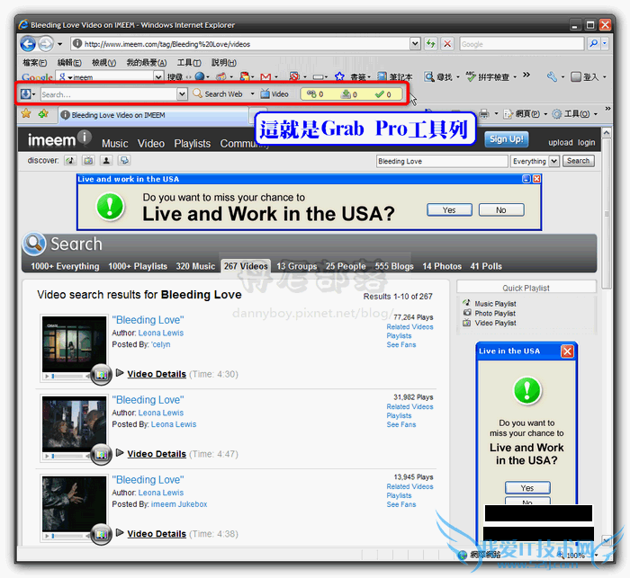This screenshot has width=630, height=578.
Task: Click the upload link
Action: click(x=561, y=143)
